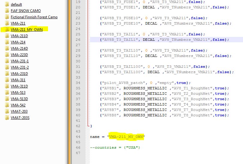
Task: Select VMA-214D folder name
Action: (x=19, y=49)
